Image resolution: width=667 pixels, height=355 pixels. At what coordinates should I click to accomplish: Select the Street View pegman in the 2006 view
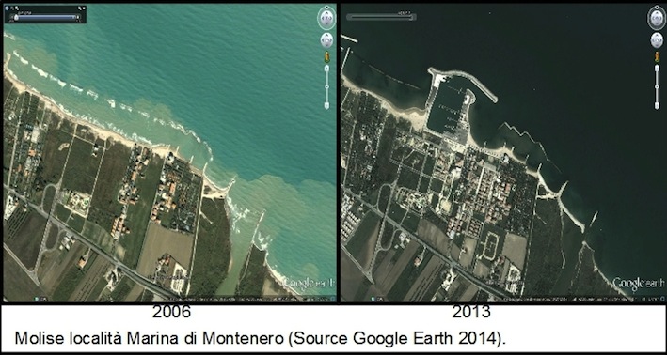(x=326, y=56)
